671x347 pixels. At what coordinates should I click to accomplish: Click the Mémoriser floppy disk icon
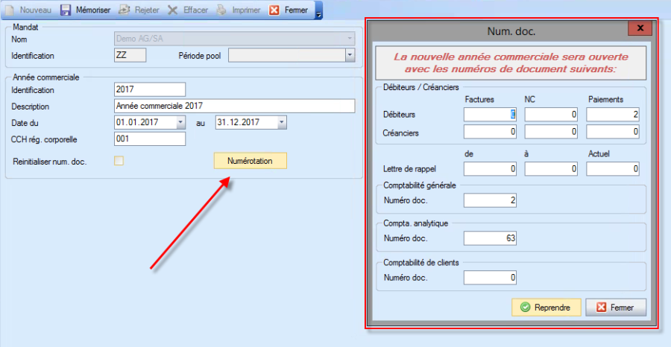pos(66,10)
